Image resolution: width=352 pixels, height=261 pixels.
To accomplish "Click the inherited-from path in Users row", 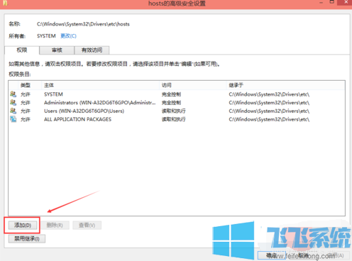I will point(269,111).
